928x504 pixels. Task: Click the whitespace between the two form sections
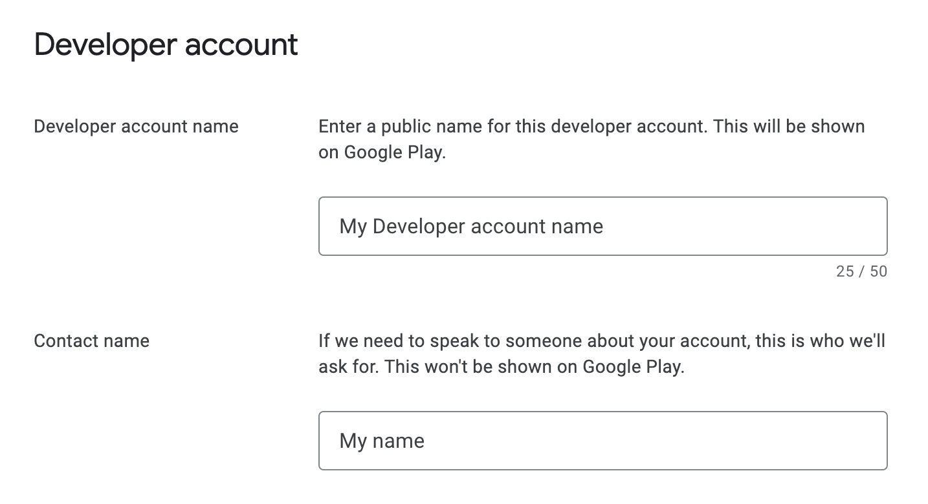point(602,304)
